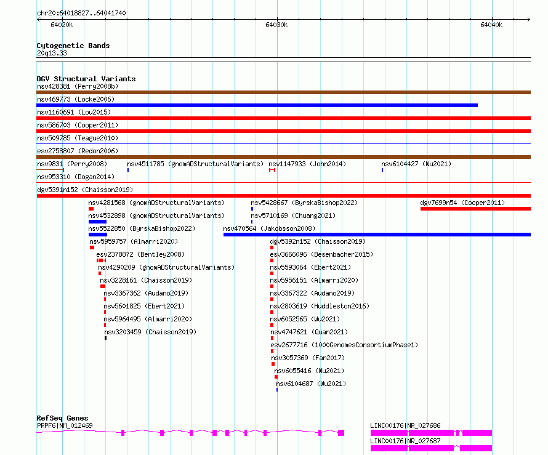
Task: Click the 64030k ruler position label
Action: click(276, 25)
